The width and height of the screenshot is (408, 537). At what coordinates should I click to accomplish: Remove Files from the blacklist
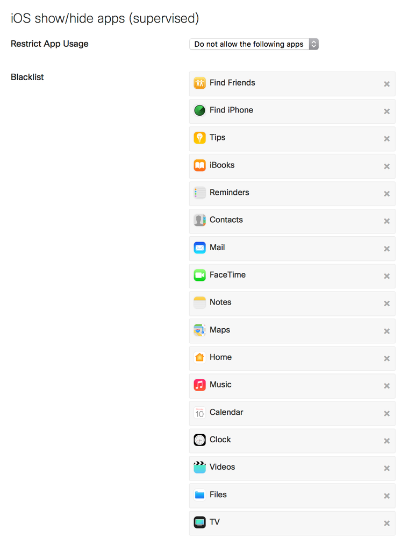387,496
